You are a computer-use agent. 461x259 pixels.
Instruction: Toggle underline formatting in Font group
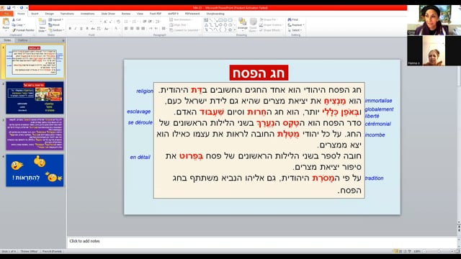click(81, 29)
